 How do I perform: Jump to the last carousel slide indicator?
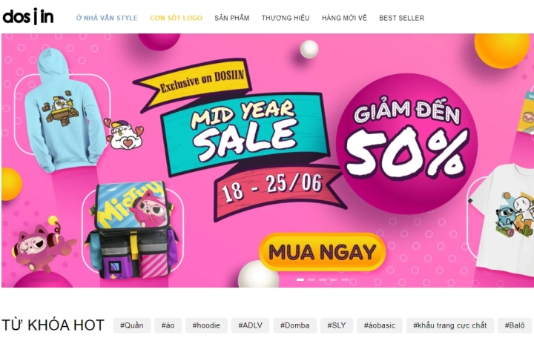tap(345, 280)
